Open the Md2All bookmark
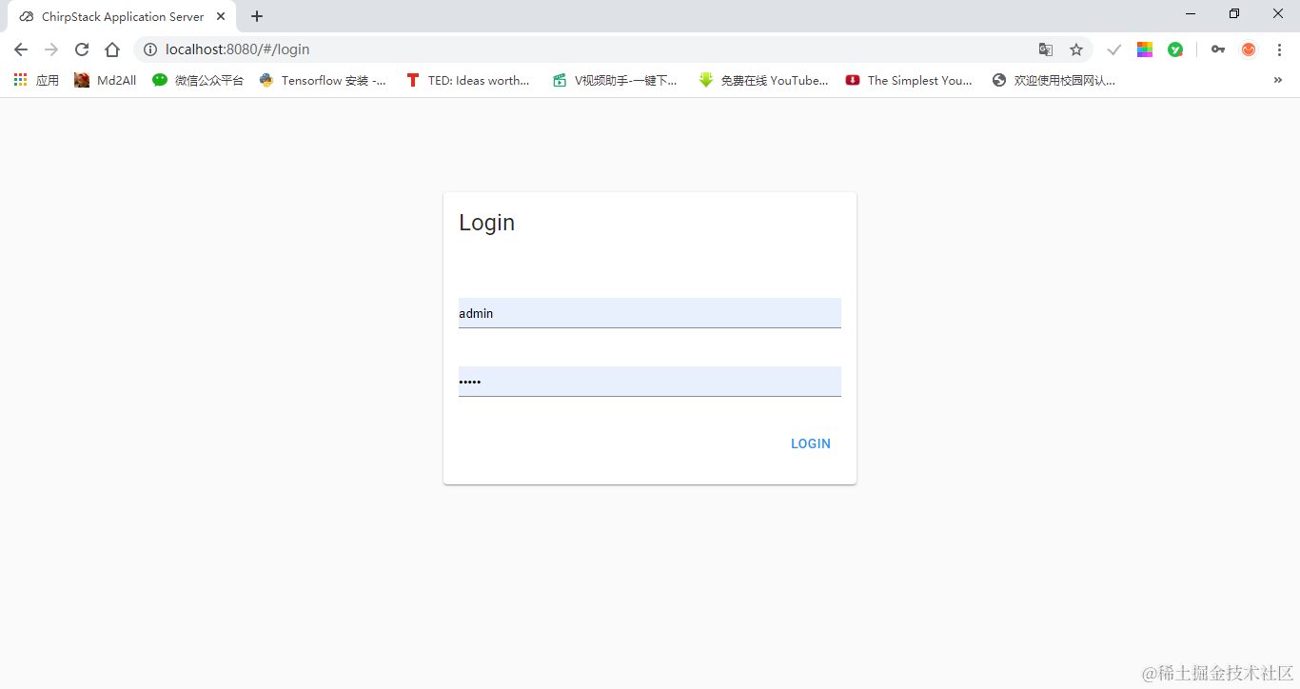Screen dimensions: 1300x689 106,81
